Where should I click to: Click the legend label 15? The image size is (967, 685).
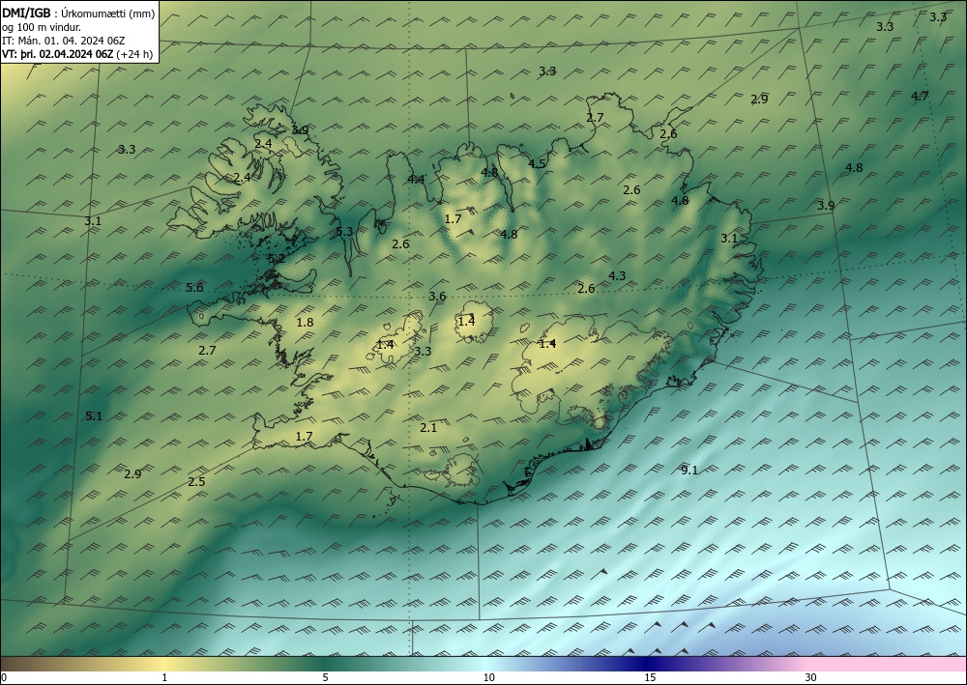point(650,677)
